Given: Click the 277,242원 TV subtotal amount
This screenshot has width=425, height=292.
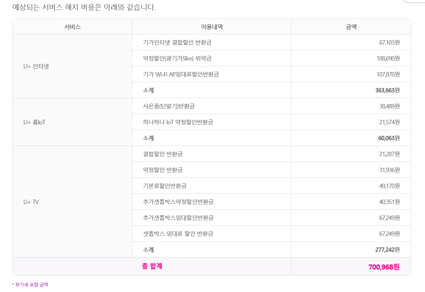Looking at the screenshot, I should (387, 250).
